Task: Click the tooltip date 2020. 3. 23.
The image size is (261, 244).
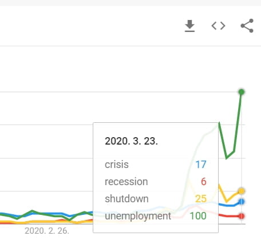Action: pyautogui.click(x=131, y=141)
